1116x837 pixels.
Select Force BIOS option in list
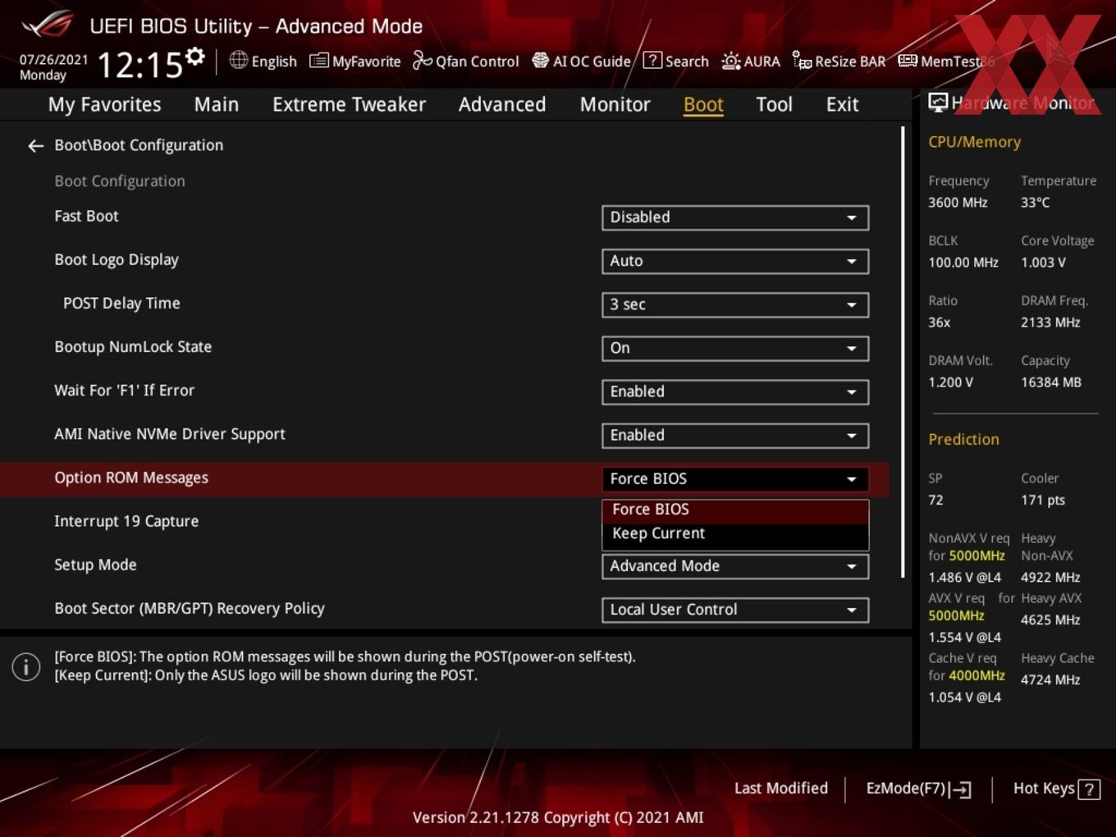click(735, 510)
